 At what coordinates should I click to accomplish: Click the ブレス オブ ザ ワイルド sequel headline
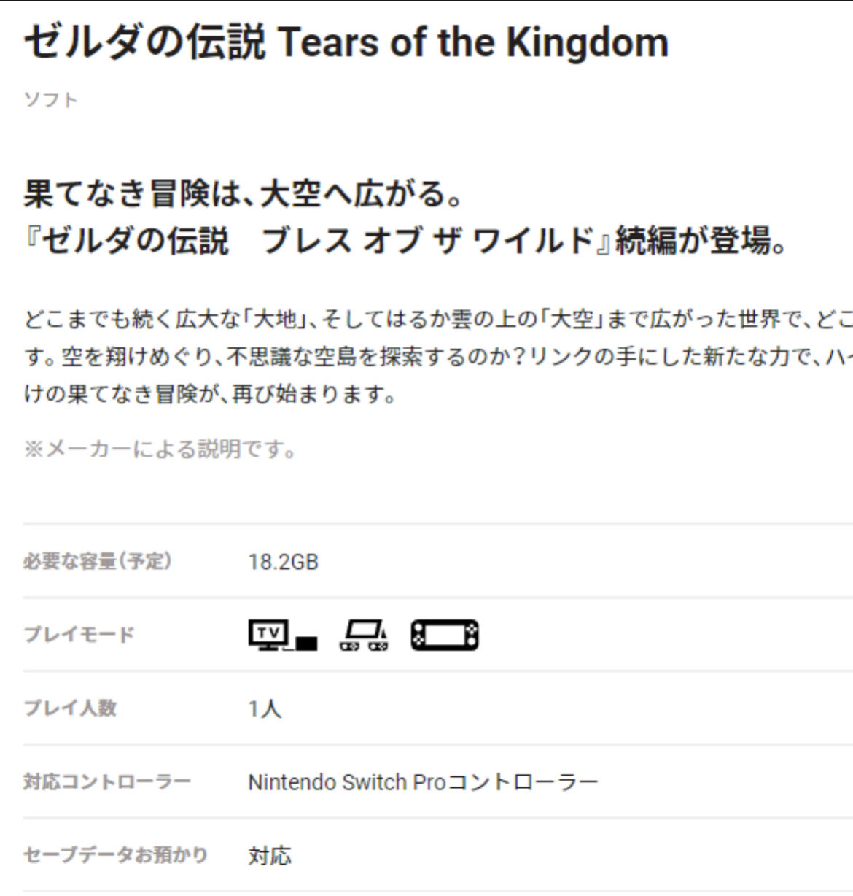coord(406,241)
